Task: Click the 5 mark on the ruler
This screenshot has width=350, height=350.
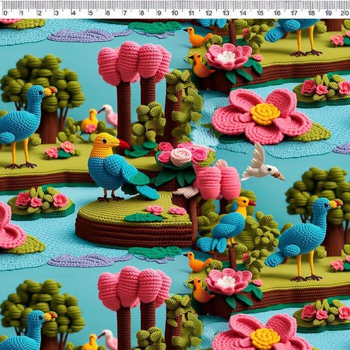Action: (90, 12)
